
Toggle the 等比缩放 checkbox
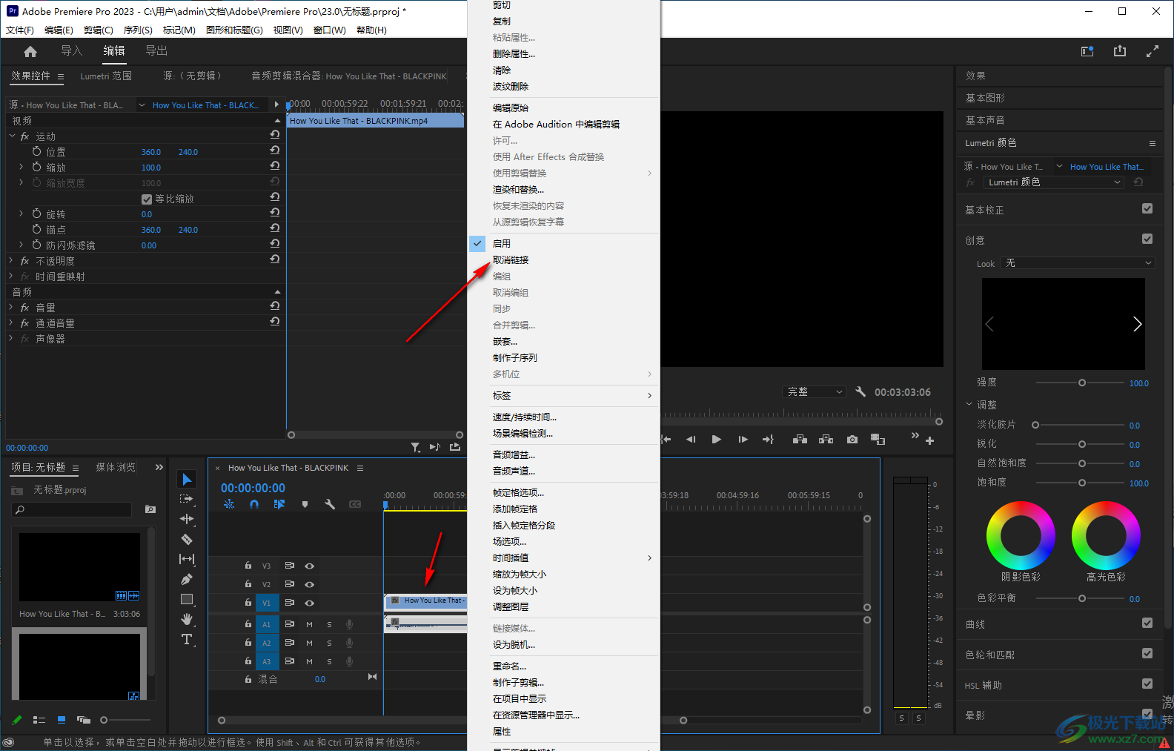coord(147,199)
